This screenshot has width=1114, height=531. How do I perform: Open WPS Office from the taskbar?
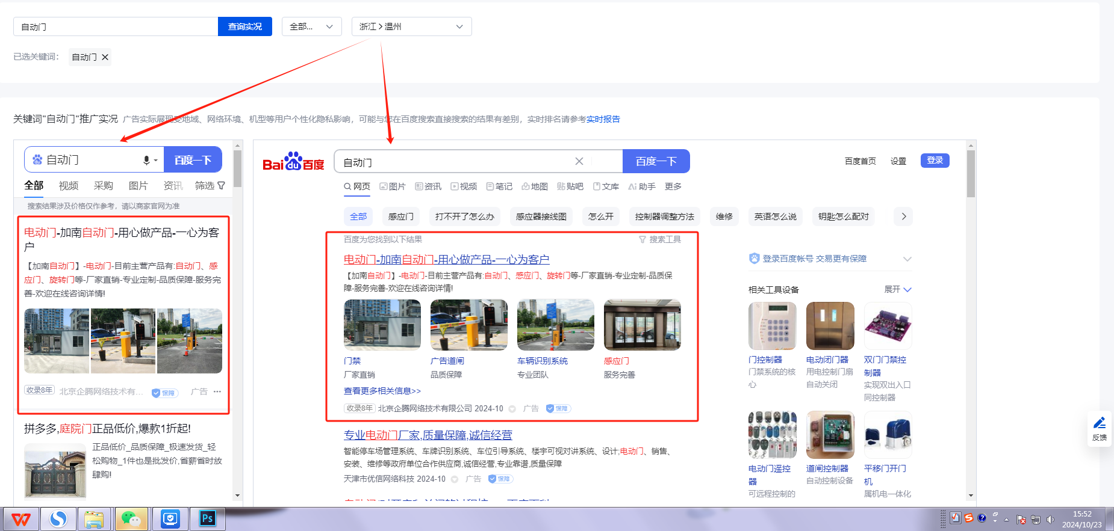point(21,519)
